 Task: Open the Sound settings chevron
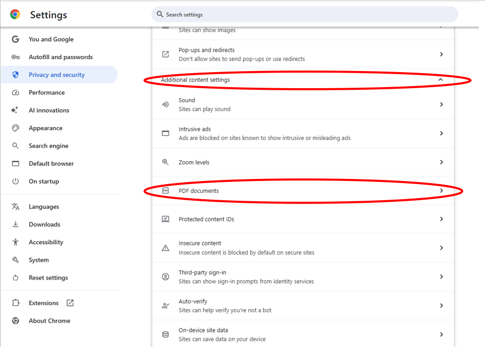441,104
